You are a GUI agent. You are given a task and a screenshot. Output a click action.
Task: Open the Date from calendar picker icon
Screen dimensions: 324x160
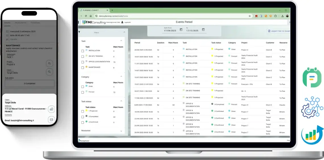tap(181, 30)
